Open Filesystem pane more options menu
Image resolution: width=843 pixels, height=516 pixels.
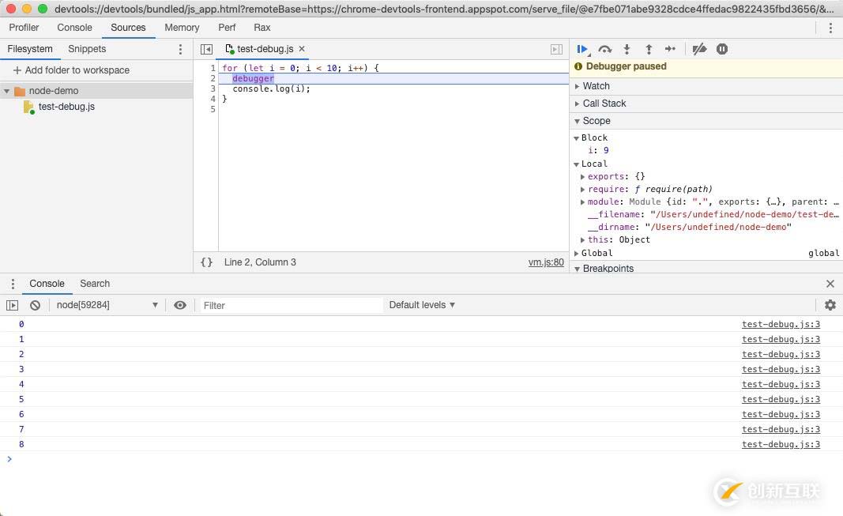pyautogui.click(x=180, y=50)
